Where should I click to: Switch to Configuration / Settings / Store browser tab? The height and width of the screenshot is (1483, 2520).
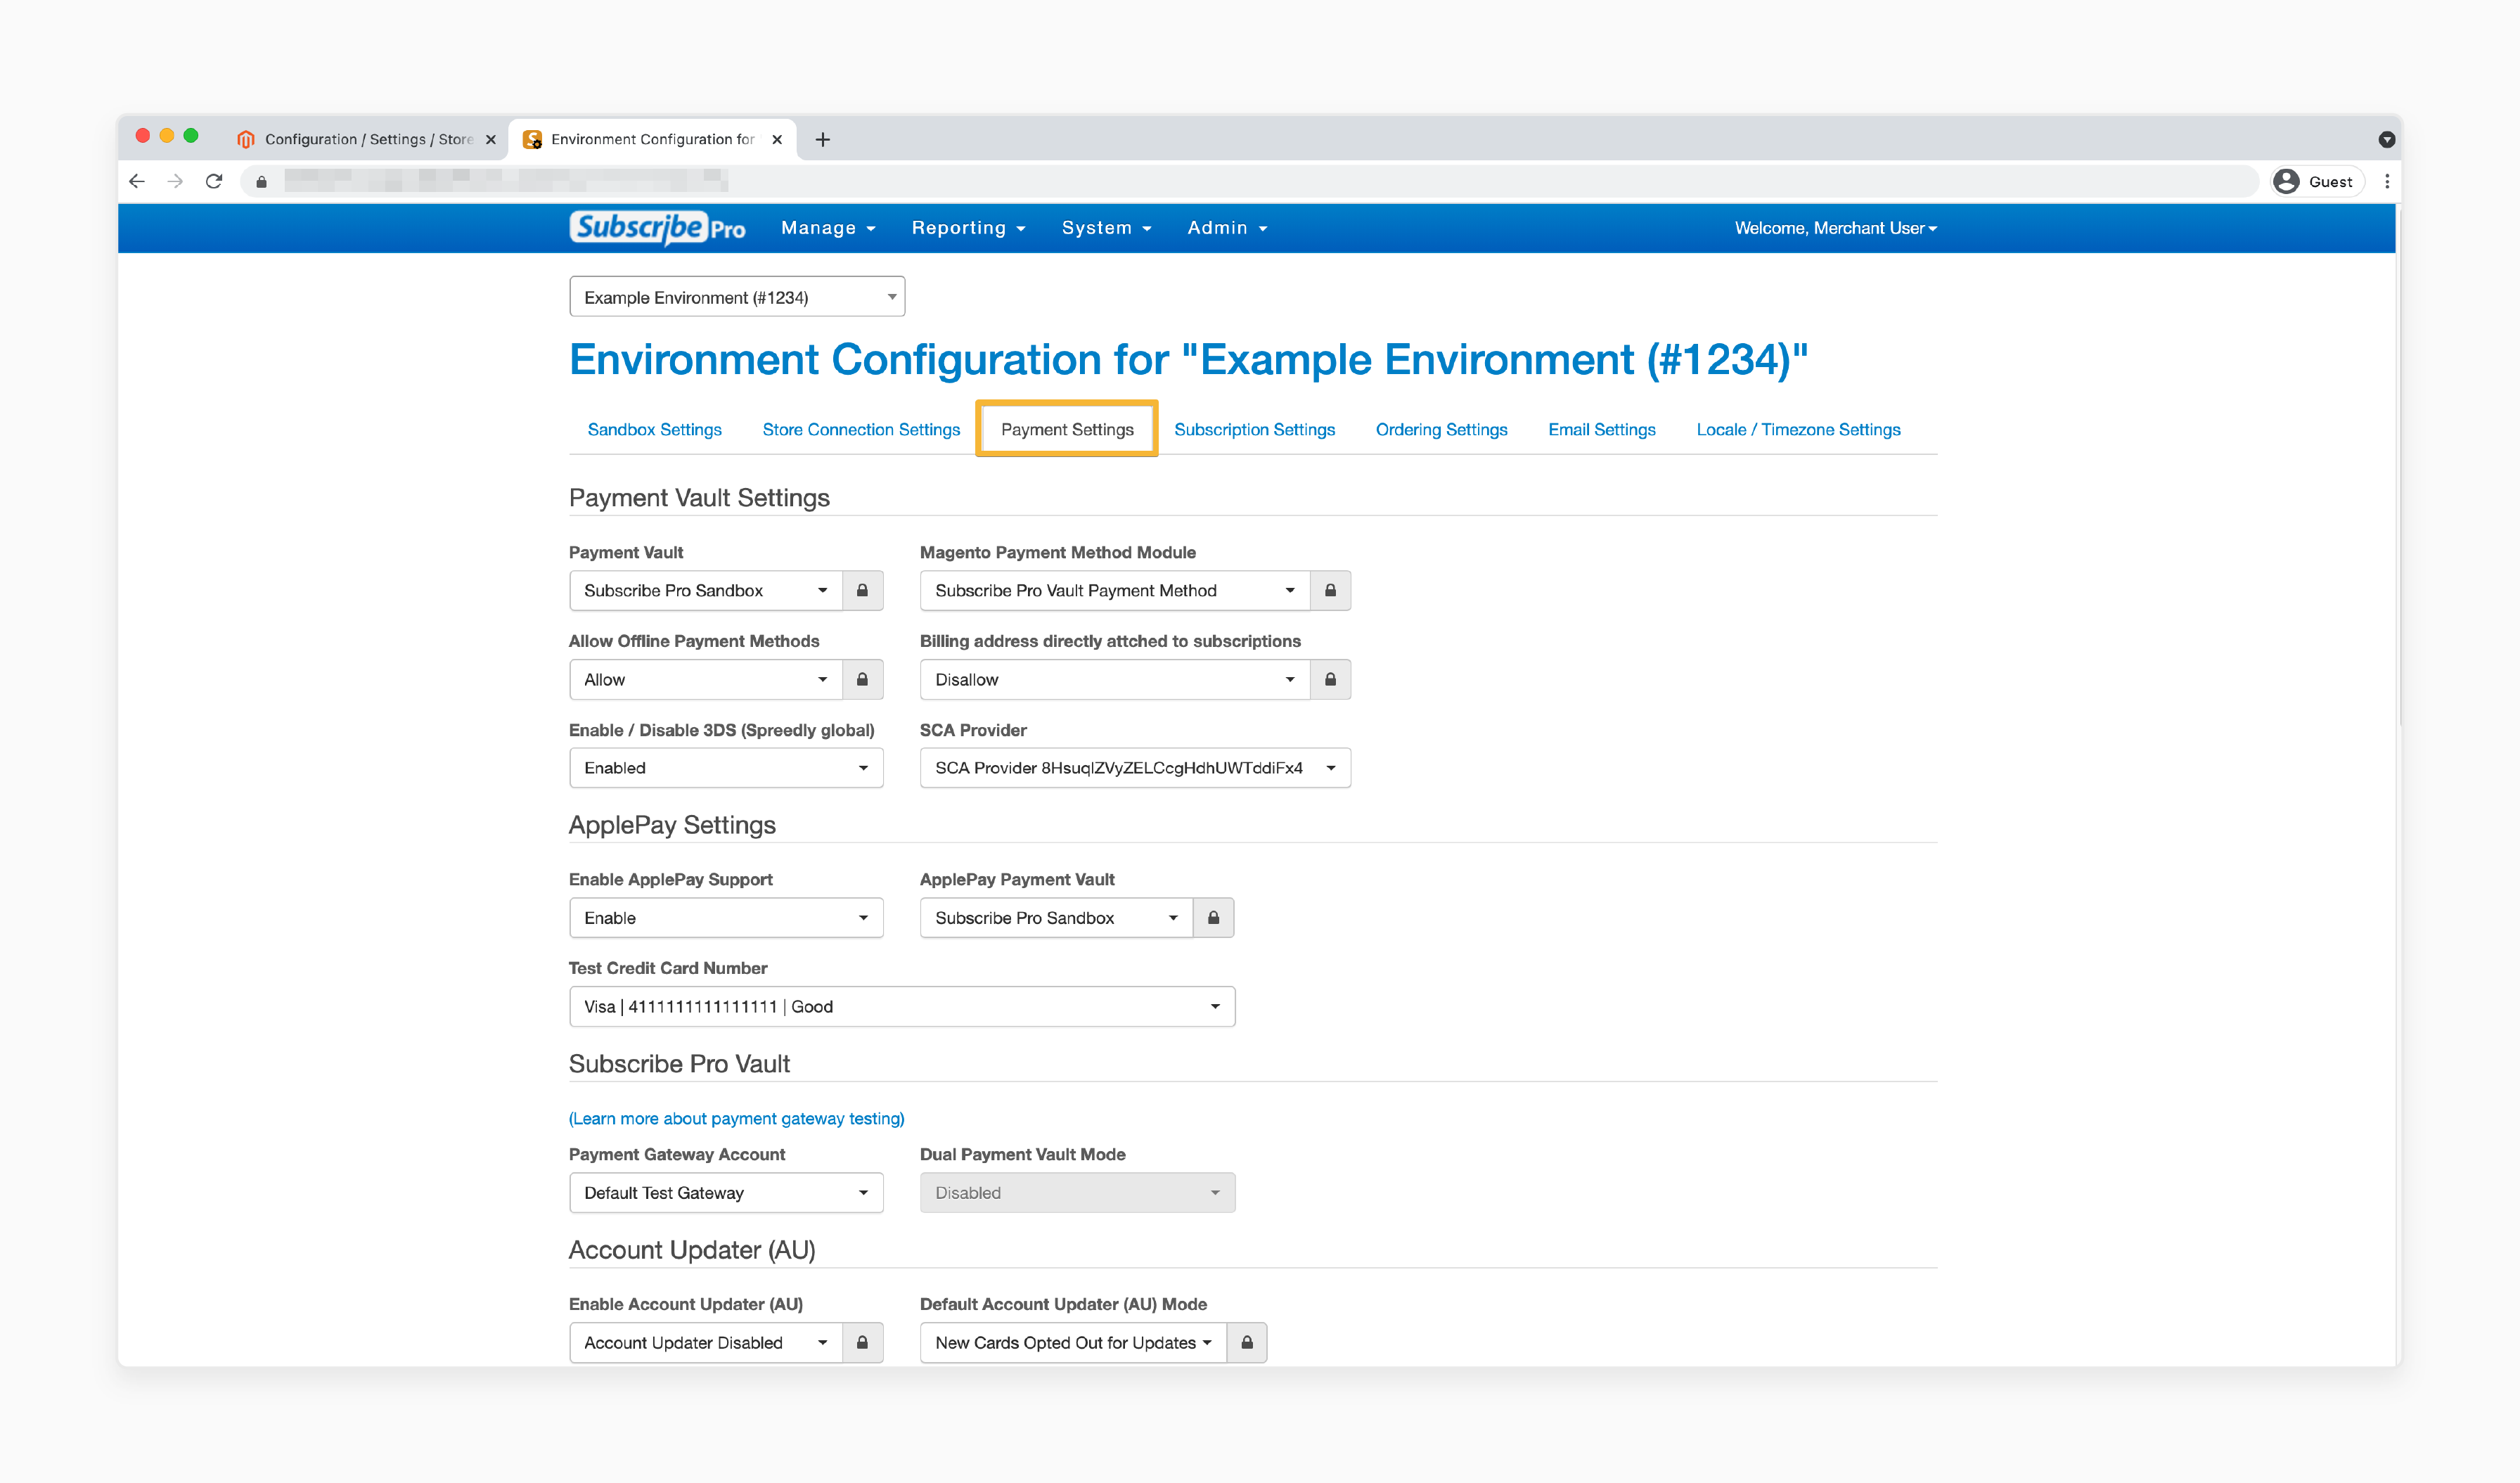pyautogui.click(x=366, y=139)
